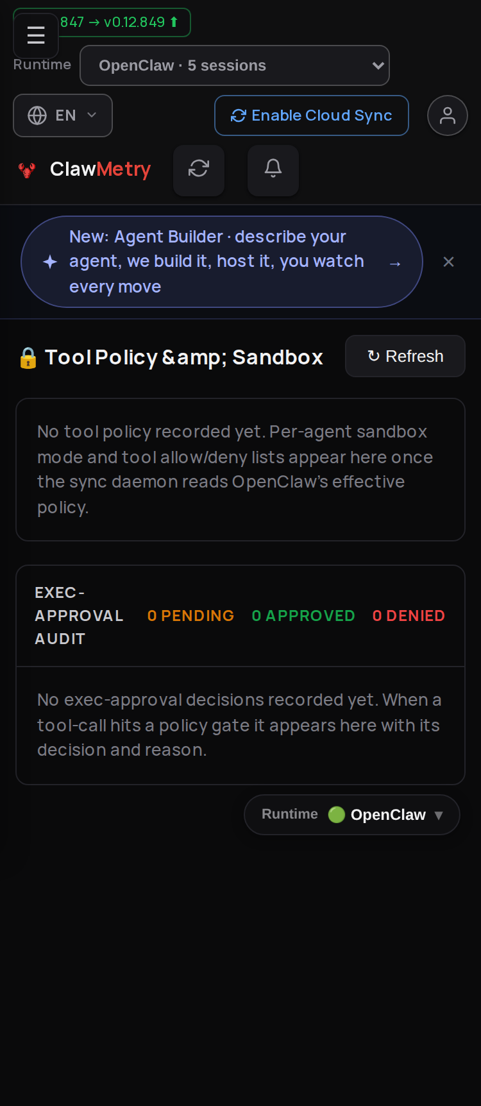Open the hamburger menu

(36, 35)
